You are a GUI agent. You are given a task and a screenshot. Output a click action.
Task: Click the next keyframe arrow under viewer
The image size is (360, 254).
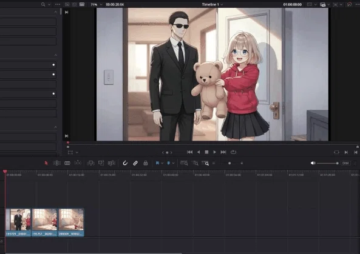tap(171, 152)
